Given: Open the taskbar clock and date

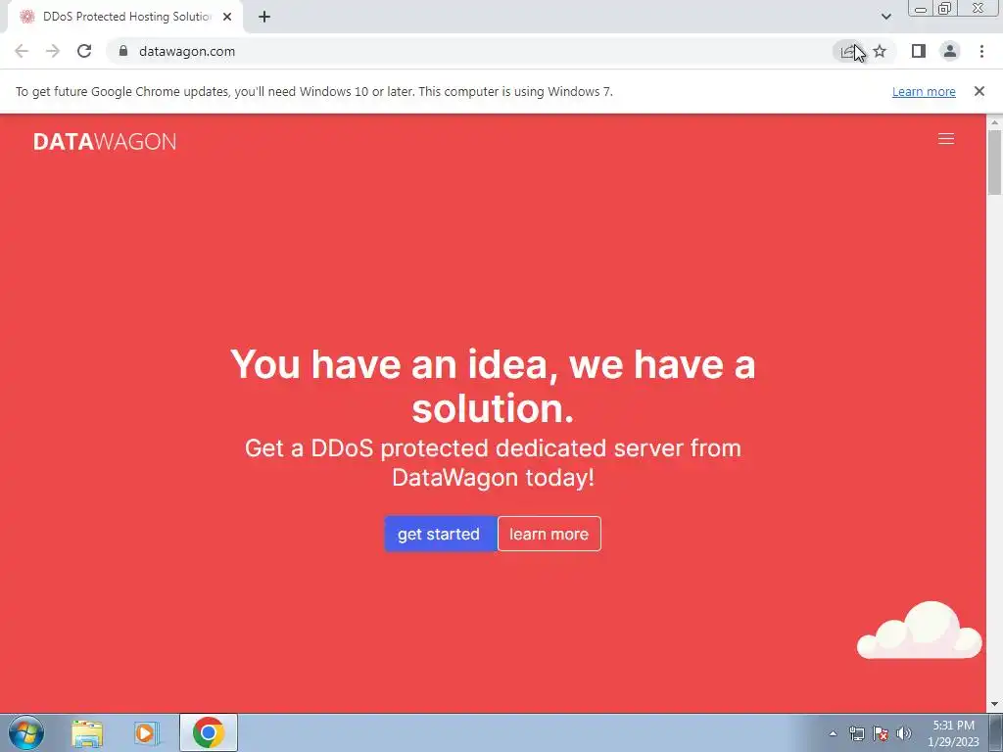Looking at the screenshot, I should click(x=953, y=733).
